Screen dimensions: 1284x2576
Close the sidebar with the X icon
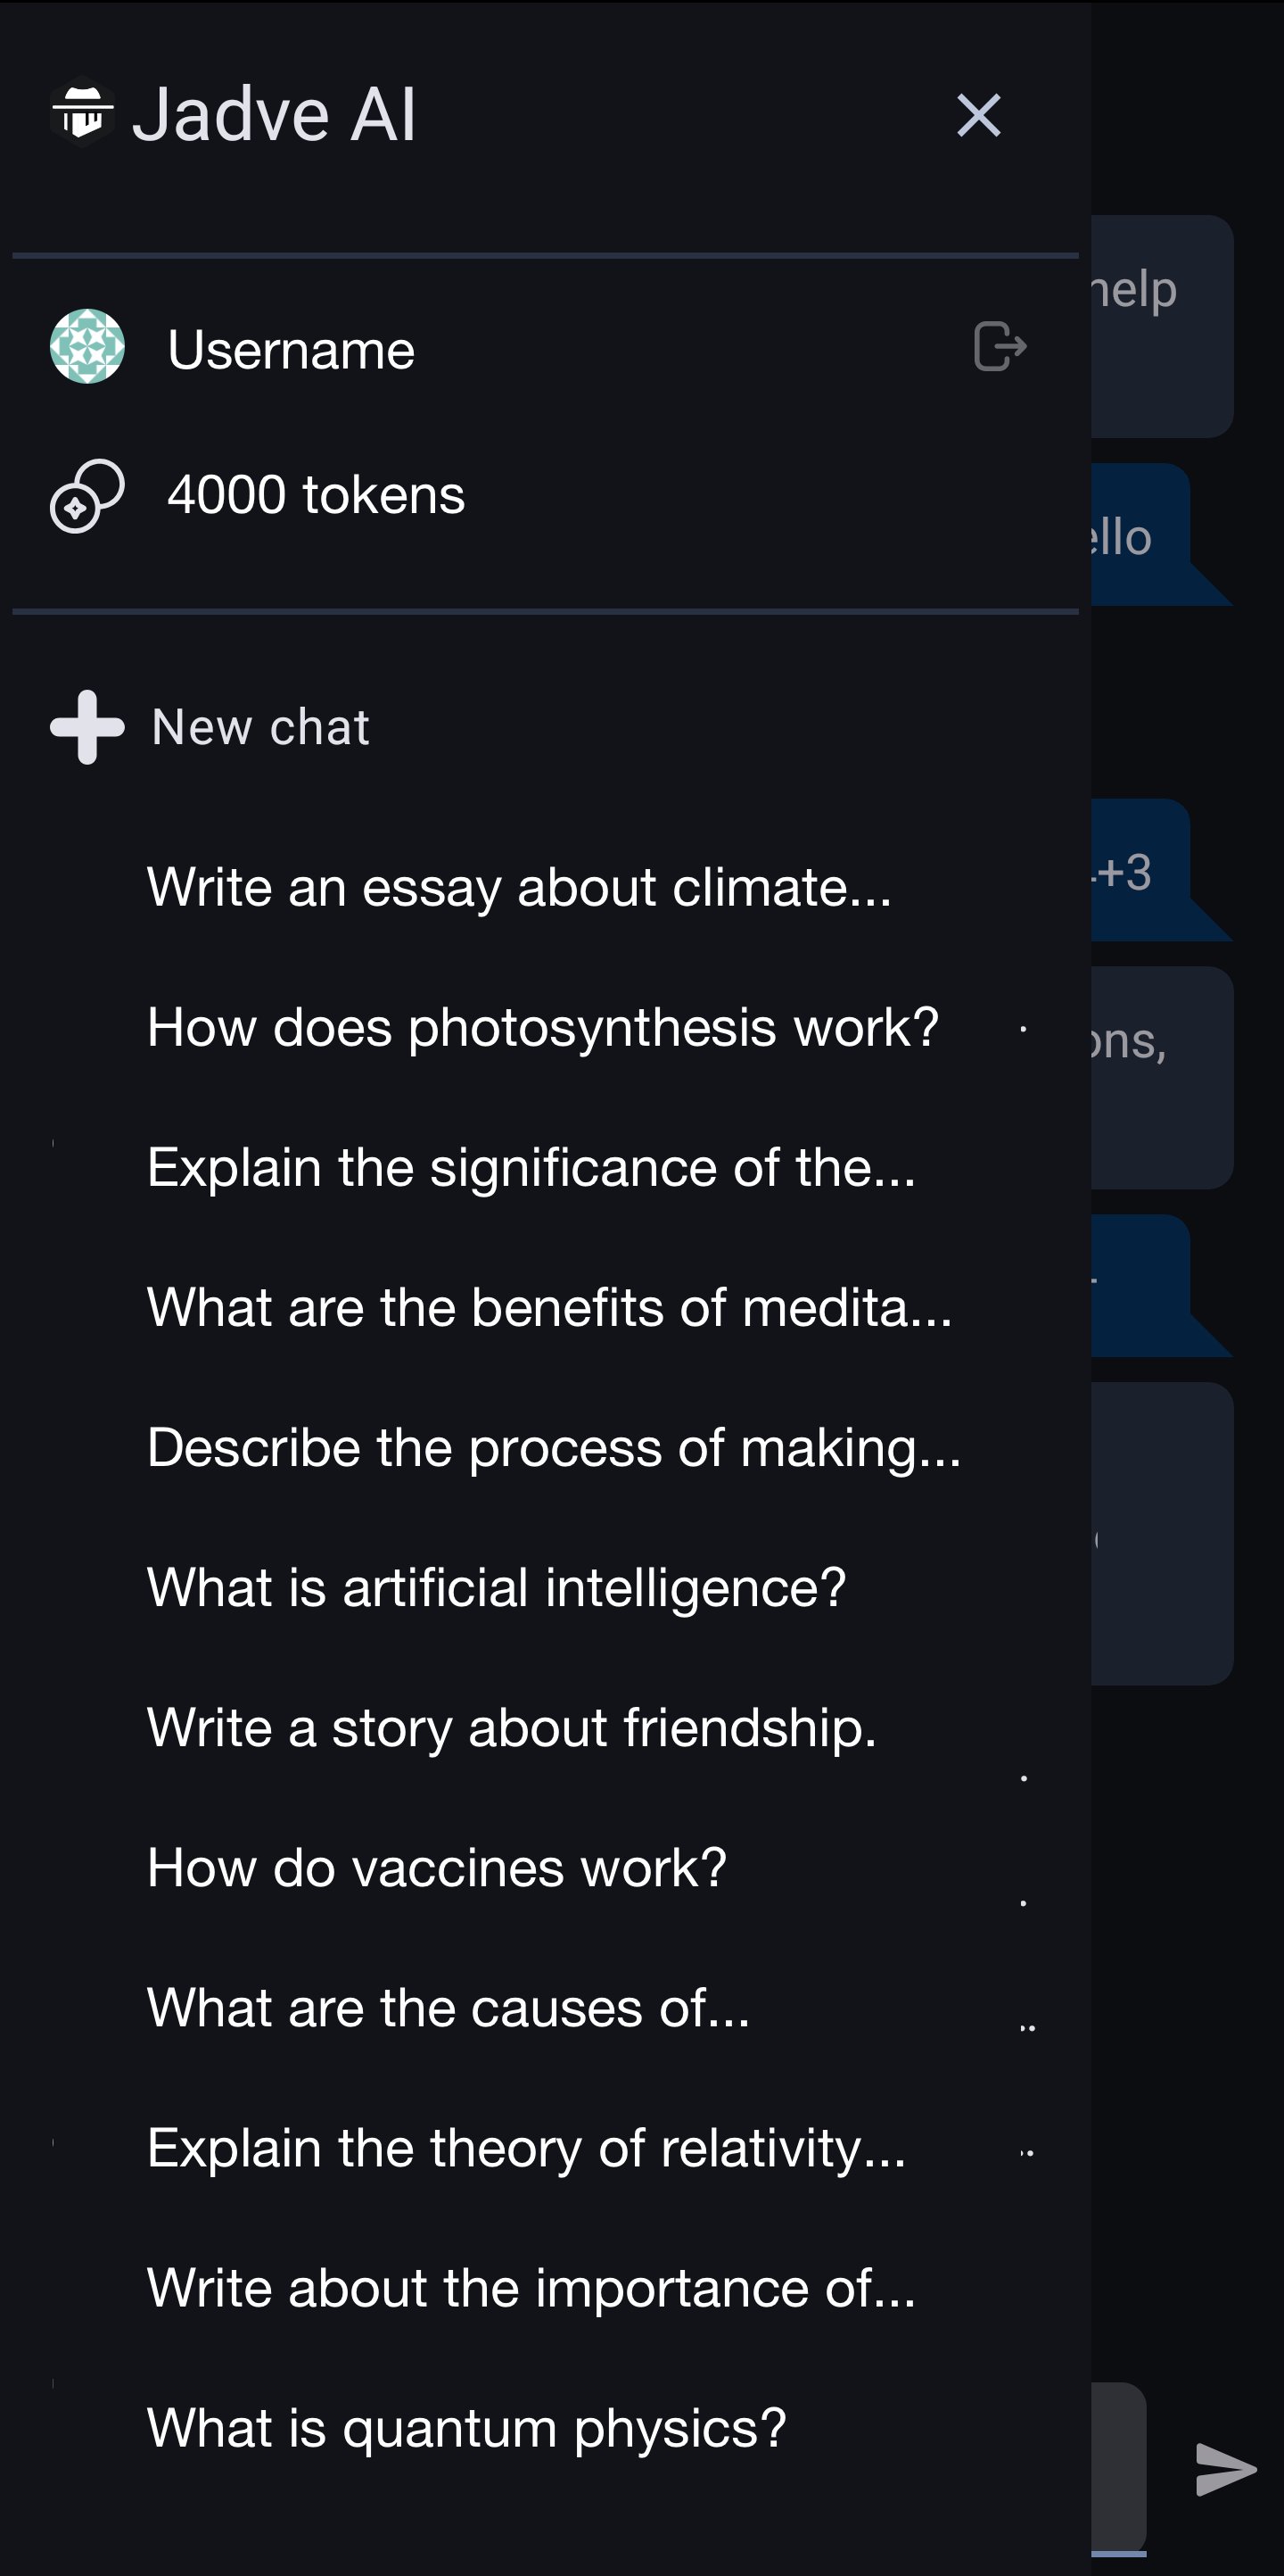(977, 116)
